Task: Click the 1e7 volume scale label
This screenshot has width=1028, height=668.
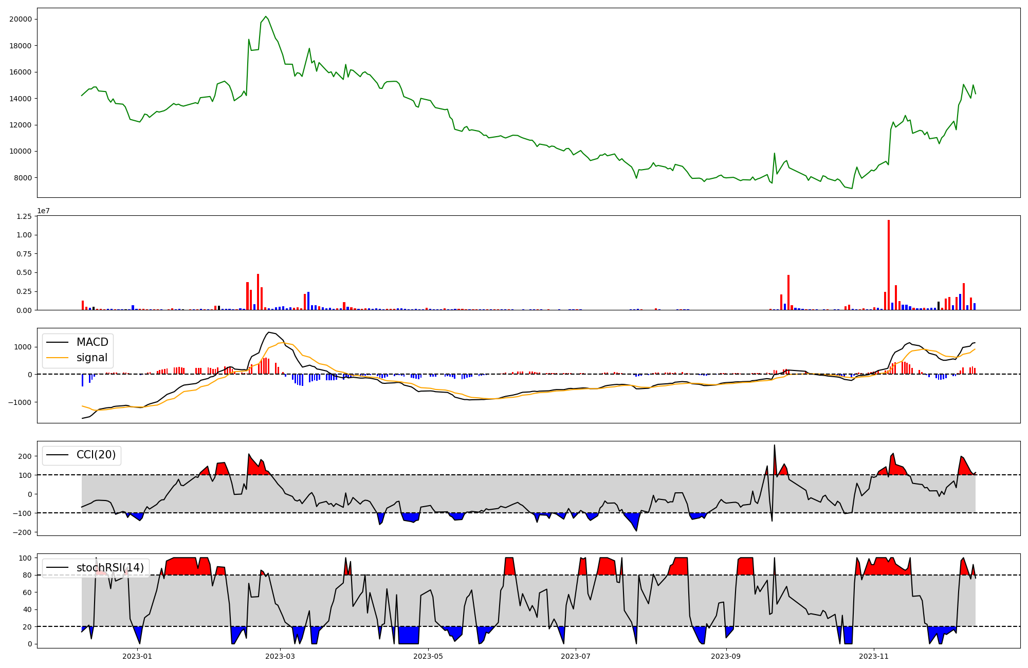Action: click(x=43, y=211)
